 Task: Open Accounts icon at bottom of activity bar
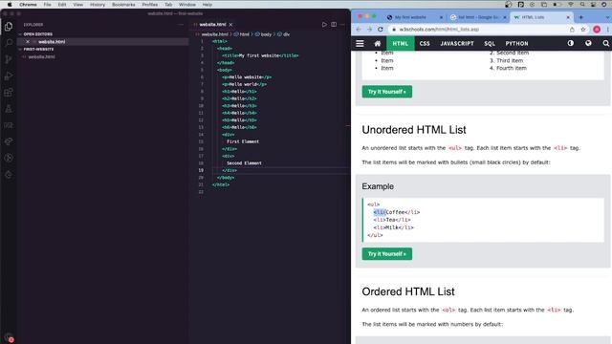coord(9,337)
